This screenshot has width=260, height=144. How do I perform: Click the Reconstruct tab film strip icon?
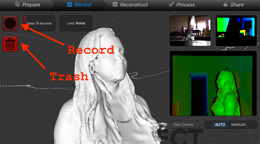point(115,4)
